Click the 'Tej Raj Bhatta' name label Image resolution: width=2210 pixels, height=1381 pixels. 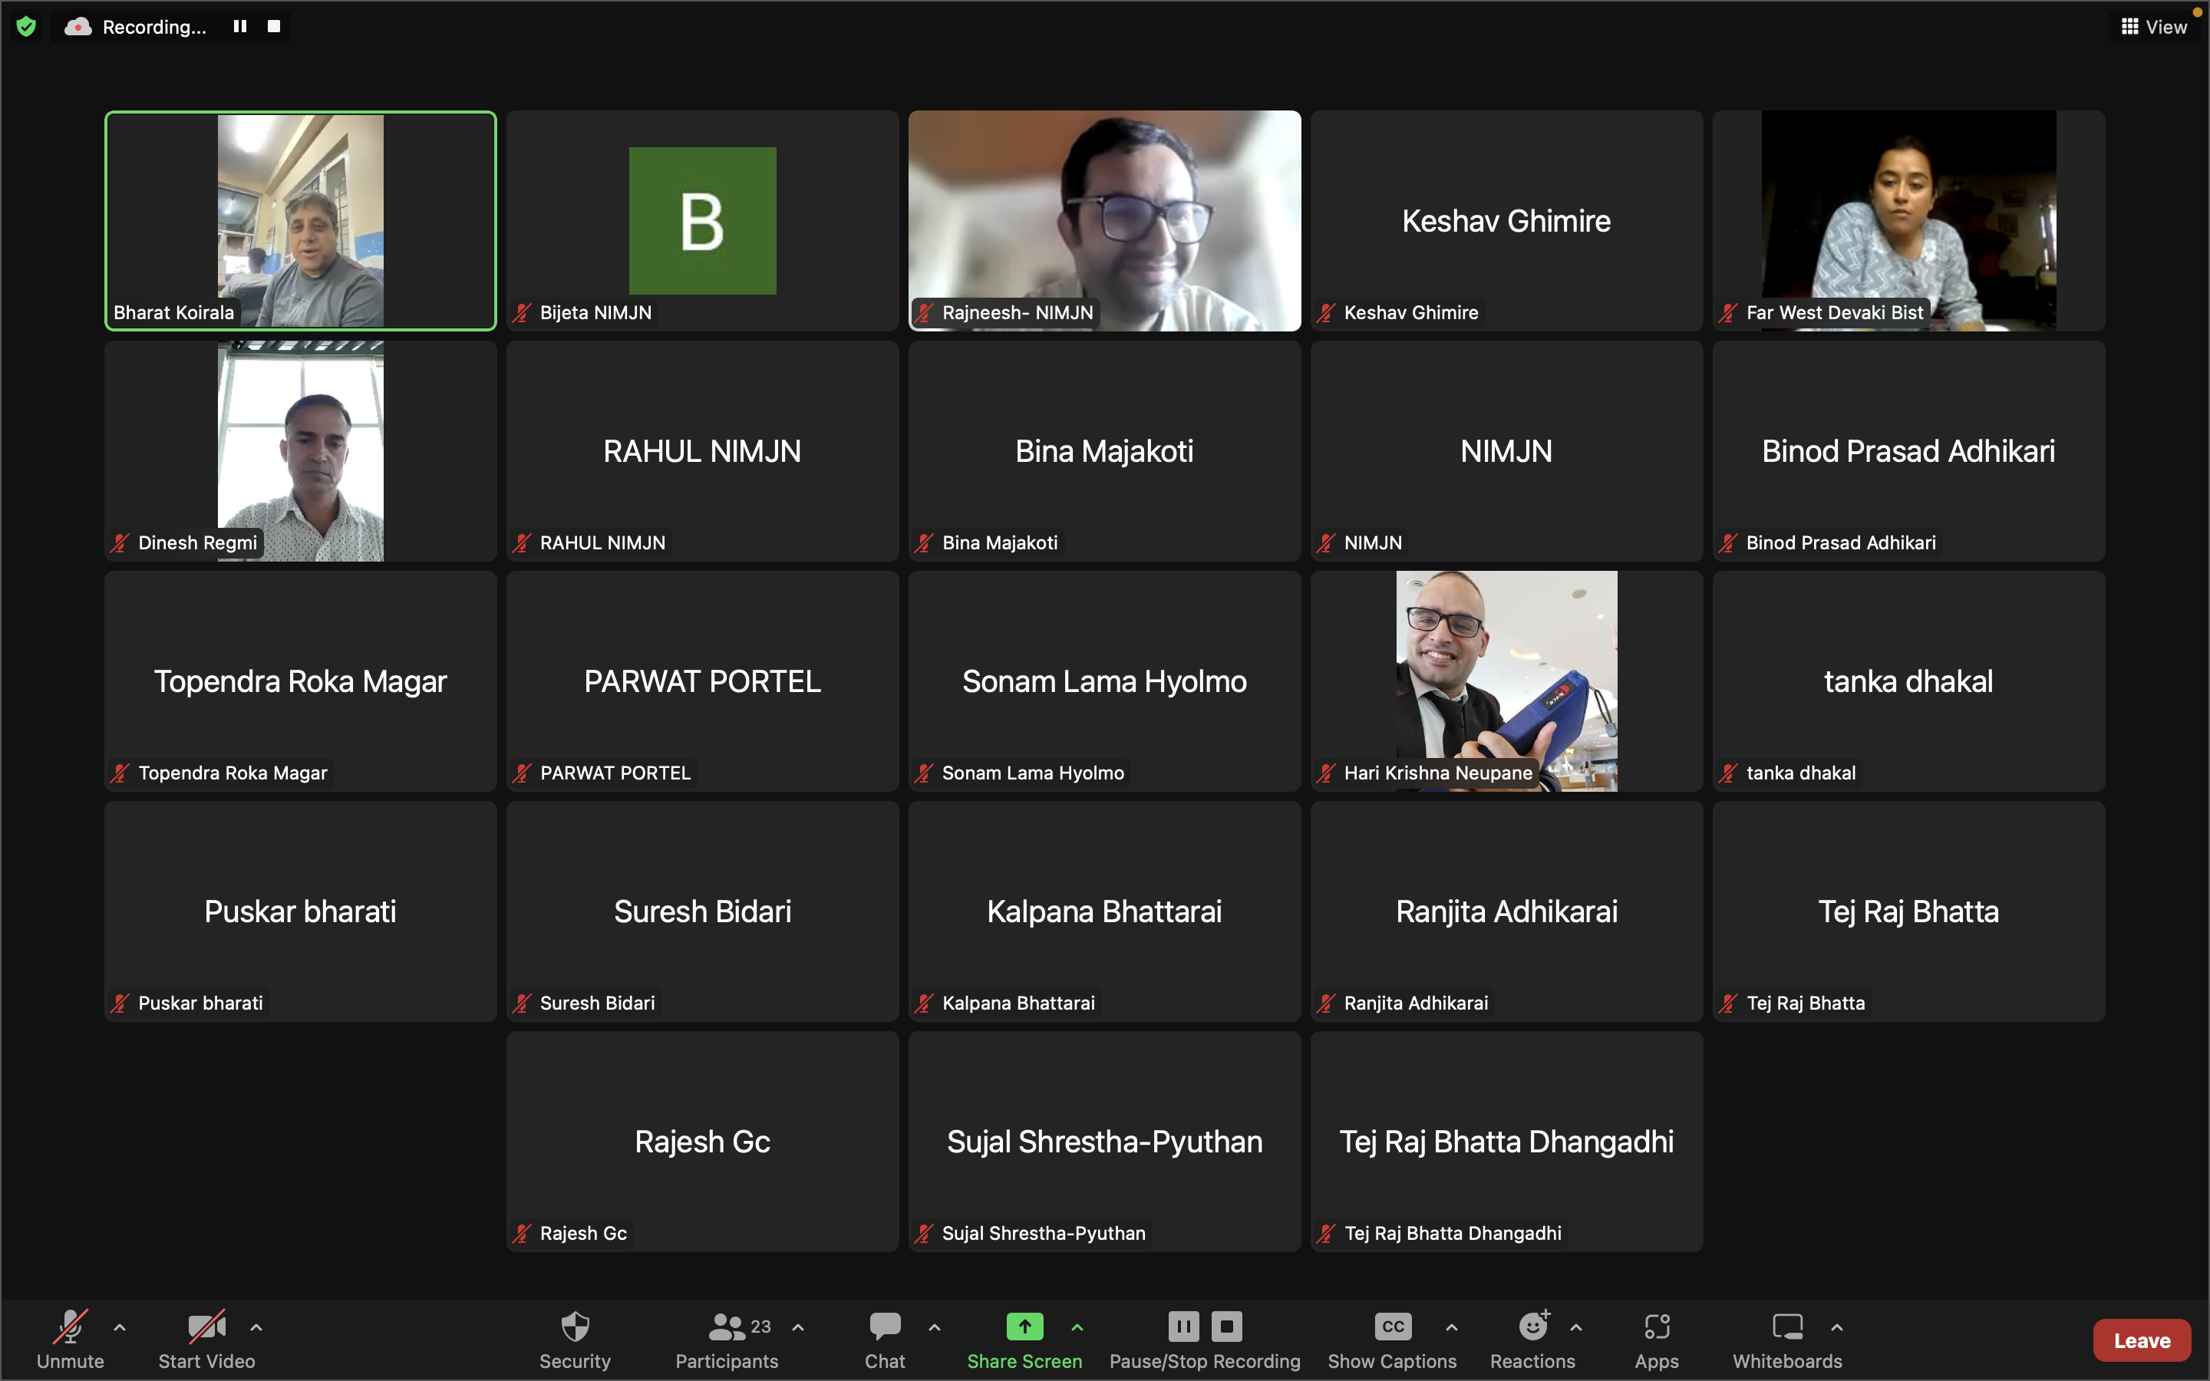[x=1806, y=1003]
